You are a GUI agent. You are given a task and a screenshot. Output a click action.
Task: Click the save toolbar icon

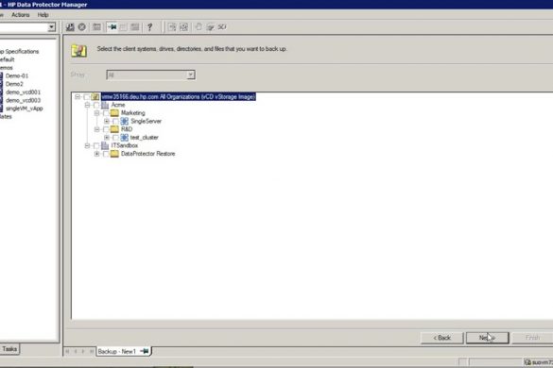[70, 27]
